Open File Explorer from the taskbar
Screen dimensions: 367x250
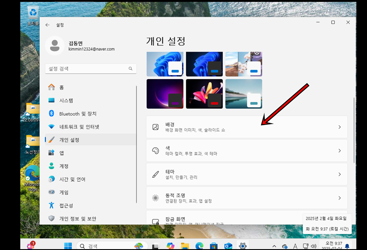(185, 246)
